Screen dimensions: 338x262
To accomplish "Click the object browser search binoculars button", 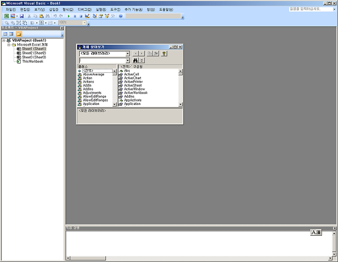I will tap(135, 60).
